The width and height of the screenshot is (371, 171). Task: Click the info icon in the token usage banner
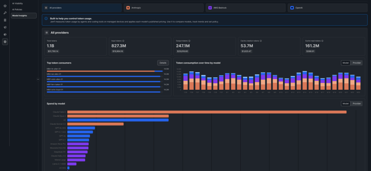click(46, 19)
